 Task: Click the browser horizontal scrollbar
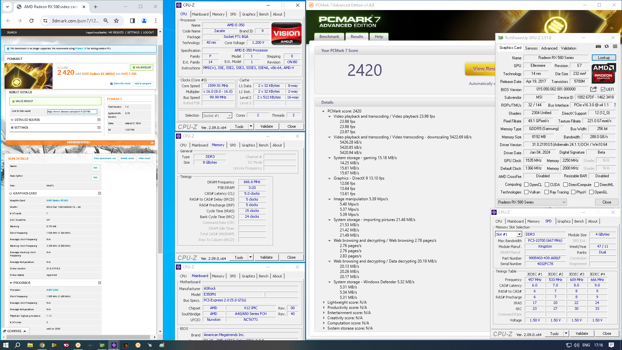pyautogui.click(x=78, y=337)
